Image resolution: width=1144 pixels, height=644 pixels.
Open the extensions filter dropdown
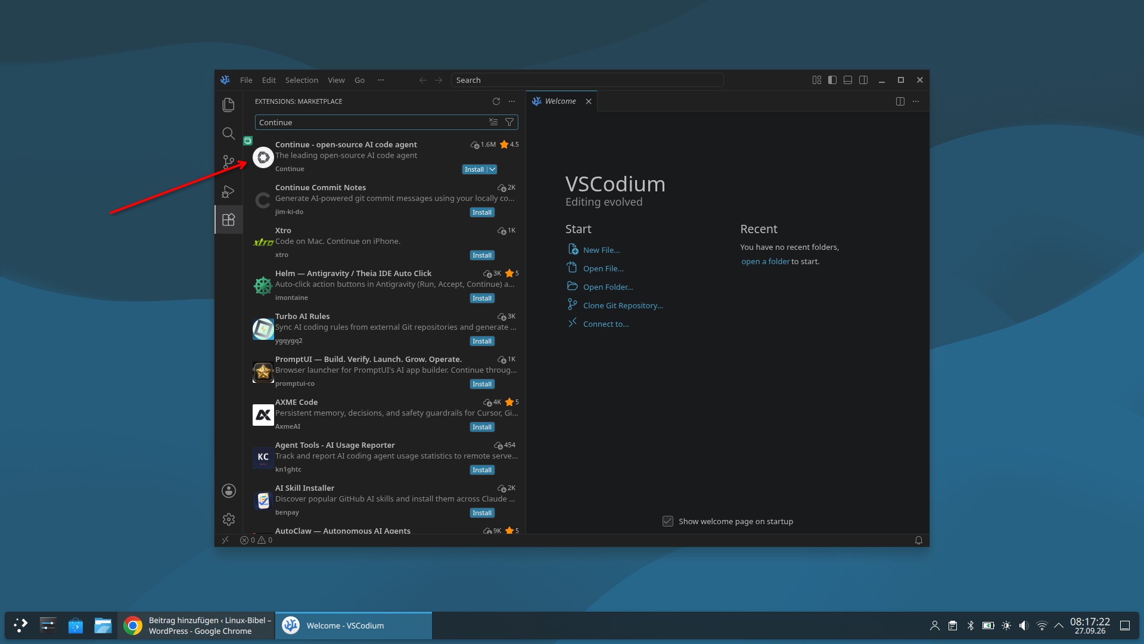coord(509,122)
